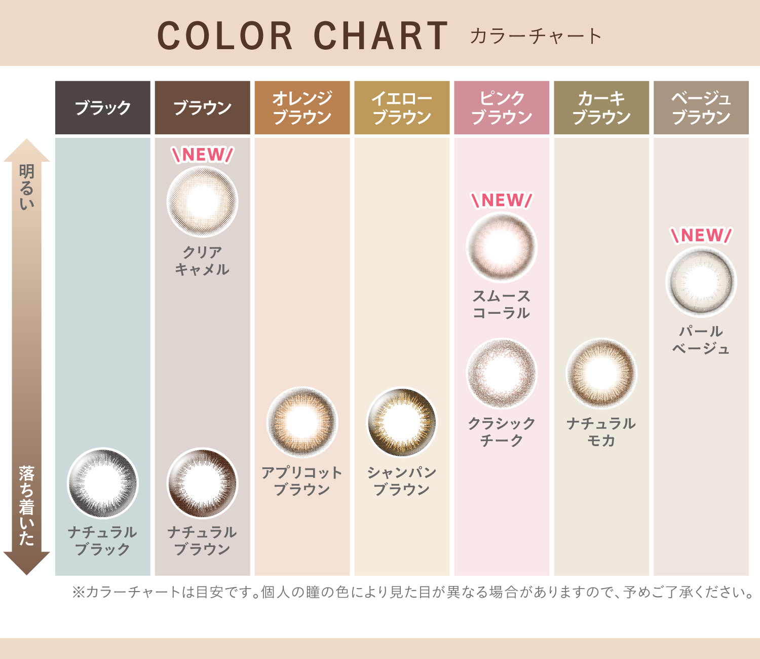
Task: Click the NEW badge above Clear Caramel
Action: 202,155
